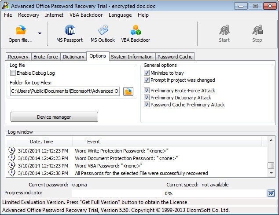
Task: Click the Open file toolbar icon
Action: click(21, 30)
